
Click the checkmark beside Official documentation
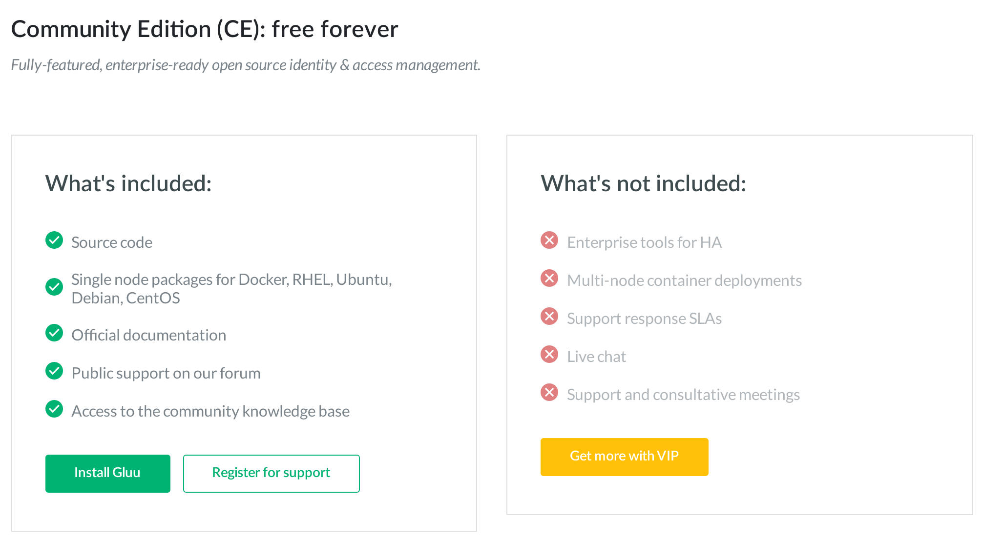pyautogui.click(x=54, y=333)
